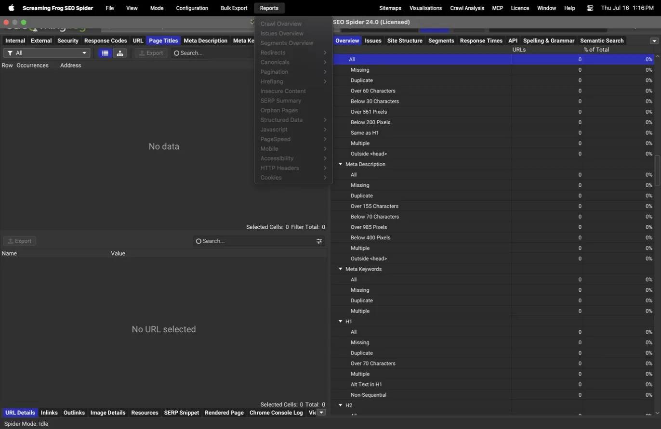Open the Security tab

(x=68, y=41)
